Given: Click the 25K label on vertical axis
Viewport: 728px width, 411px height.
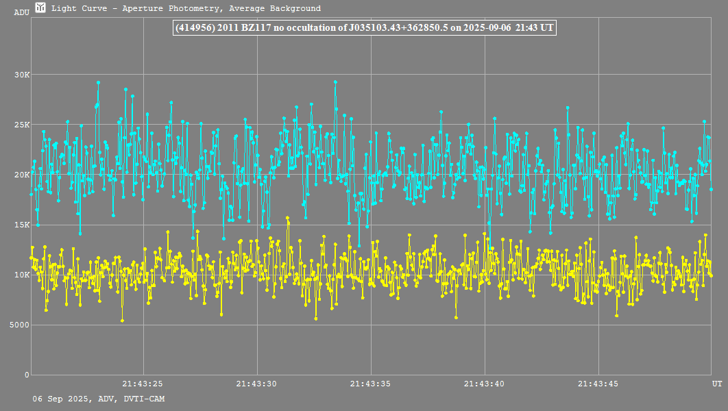Looking at the screenshot, I should tap(21, 125).
